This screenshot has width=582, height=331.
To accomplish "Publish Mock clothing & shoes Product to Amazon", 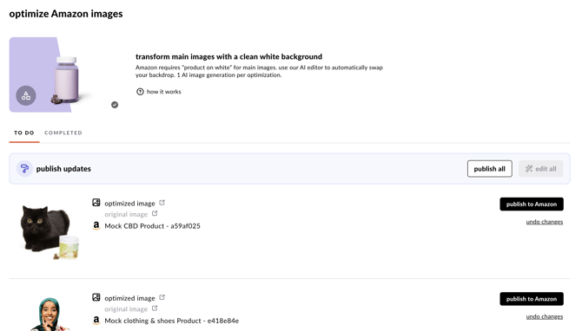I will tap(532, 299).
